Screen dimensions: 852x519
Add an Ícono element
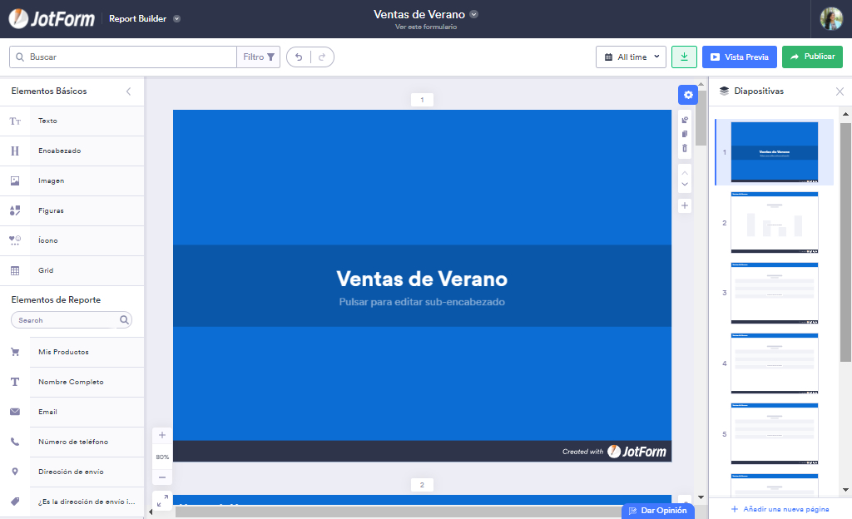pos(72,240)
